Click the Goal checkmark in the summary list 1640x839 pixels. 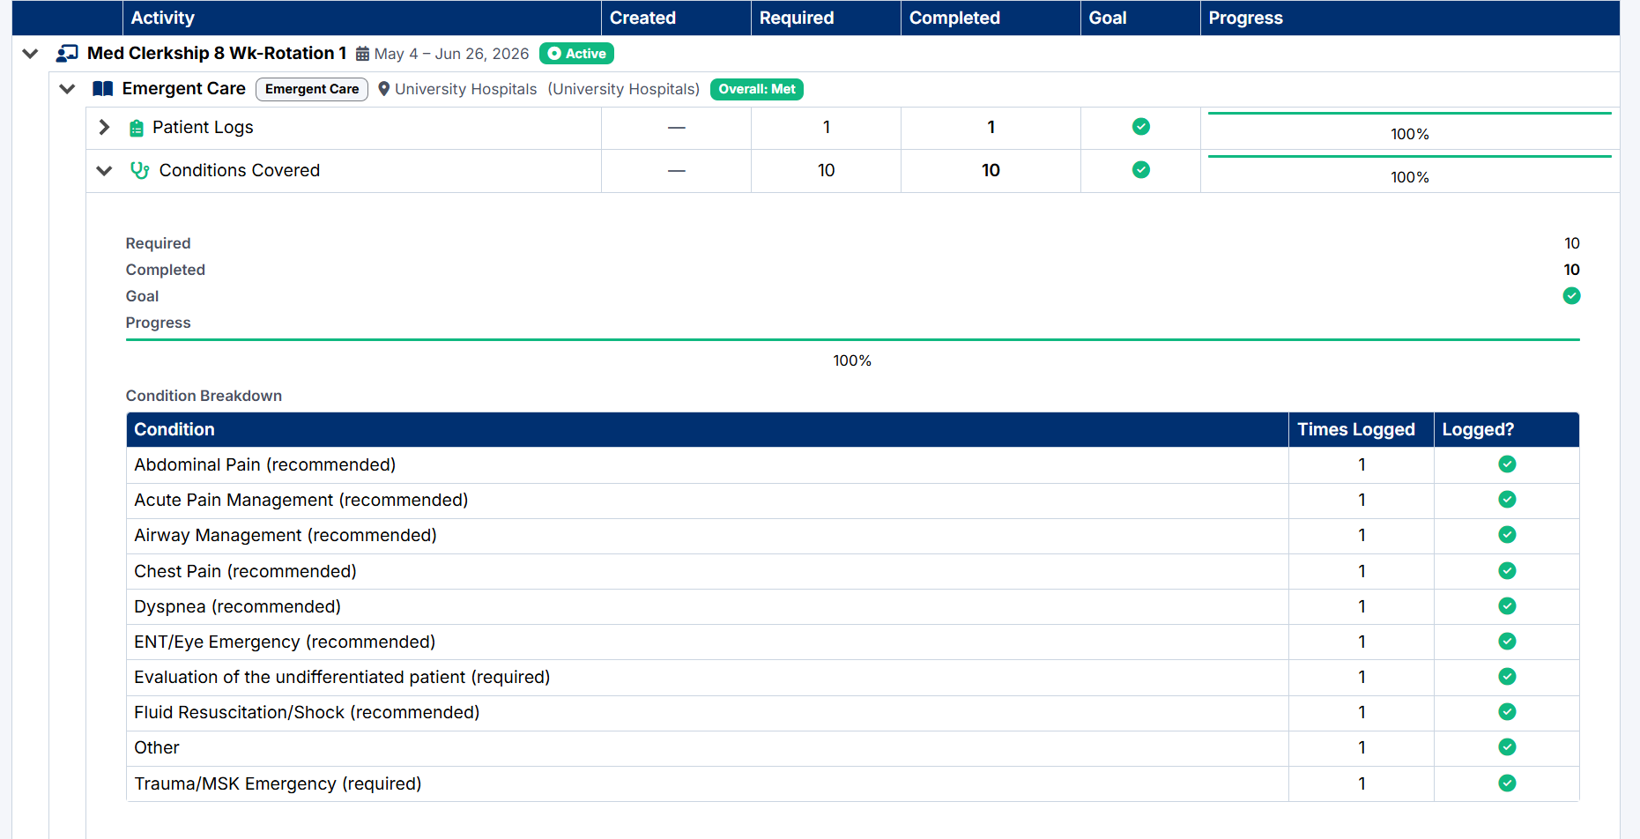(1571, 296)
